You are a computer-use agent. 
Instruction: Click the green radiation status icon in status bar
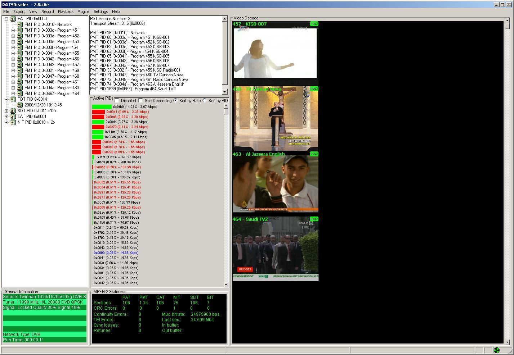496,350
